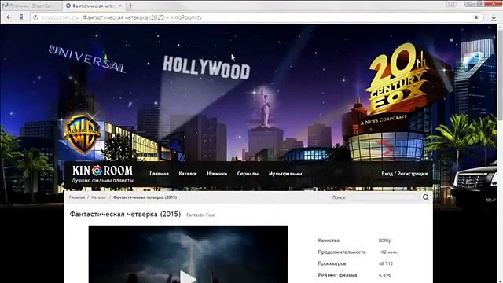
Task: Switch to the first browser tab
Action: pyautogui.click(x=31, y=6)
